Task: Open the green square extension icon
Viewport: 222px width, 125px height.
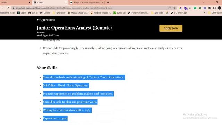Action: (x=195, y=8)
